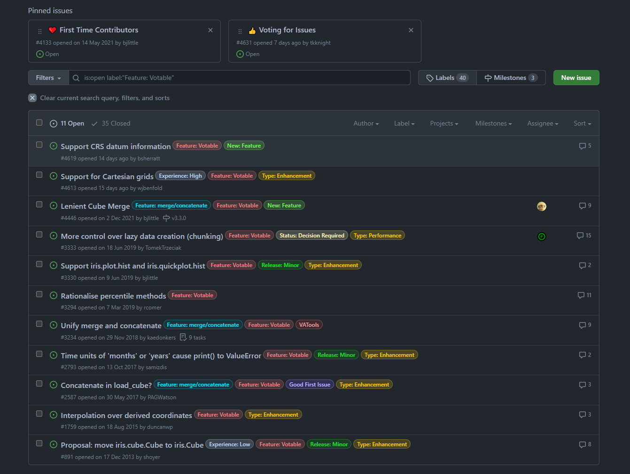Show the 35 Closed issues
The image size is (630, 474).
(x=111, y=123)
